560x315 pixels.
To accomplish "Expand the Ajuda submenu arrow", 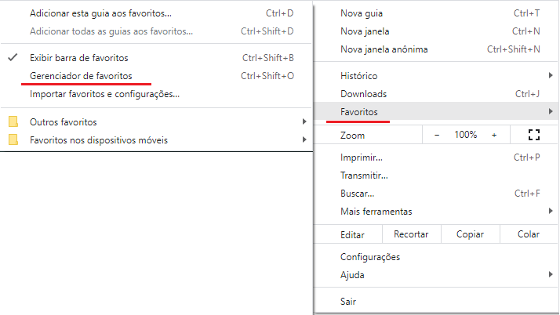I will (x=551, y=274).
